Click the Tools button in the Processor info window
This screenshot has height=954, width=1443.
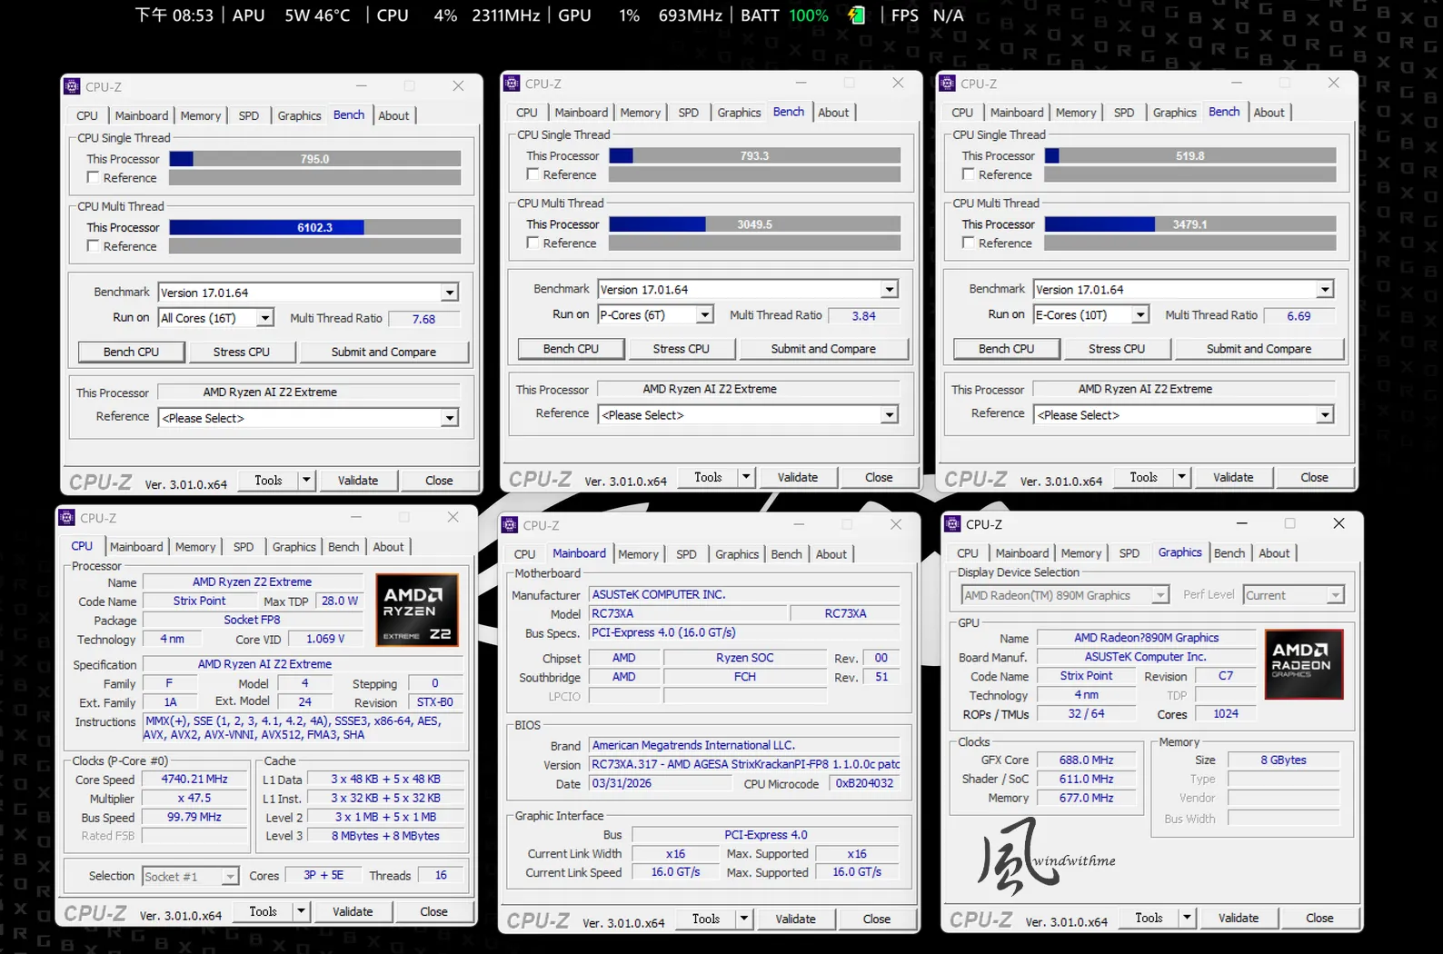(264, 911)
